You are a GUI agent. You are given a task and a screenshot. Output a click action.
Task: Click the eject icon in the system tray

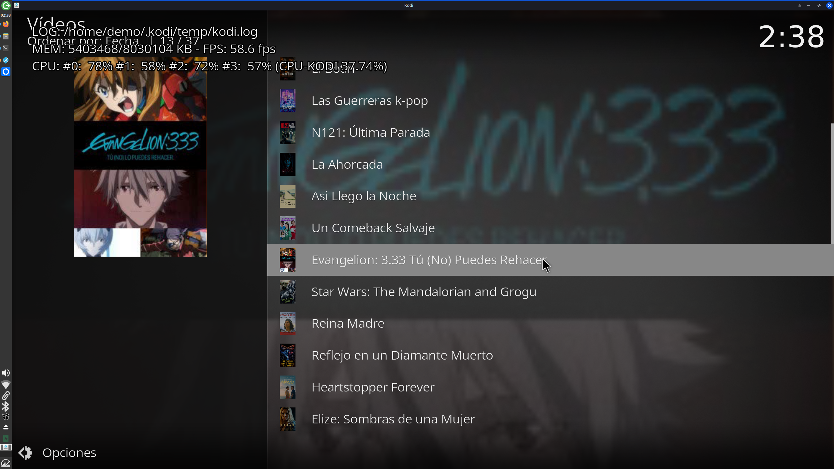[6, 427]
